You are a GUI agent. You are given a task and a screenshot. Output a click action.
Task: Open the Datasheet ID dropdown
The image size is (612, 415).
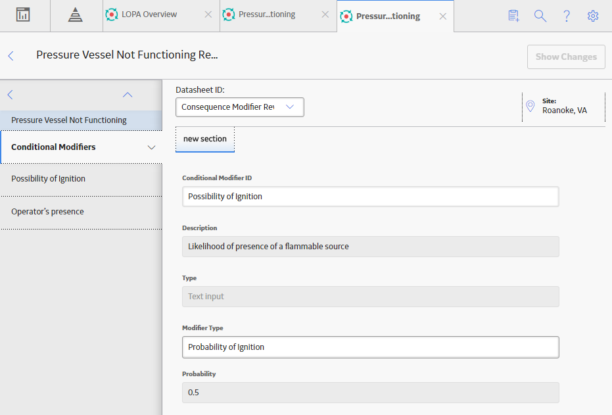coord(240,107)
